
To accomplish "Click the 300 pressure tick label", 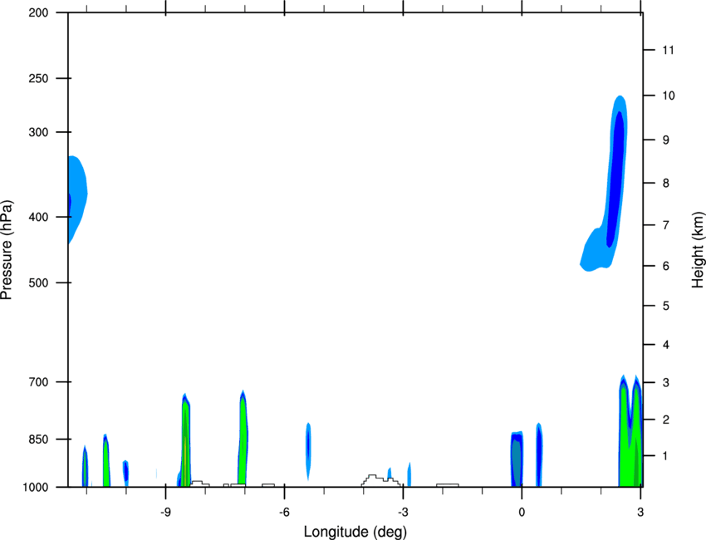I will 38,132.
